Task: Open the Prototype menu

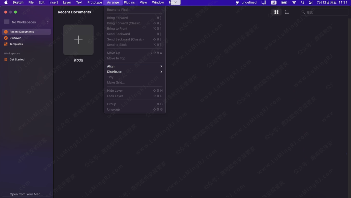Action: point(95,3)
